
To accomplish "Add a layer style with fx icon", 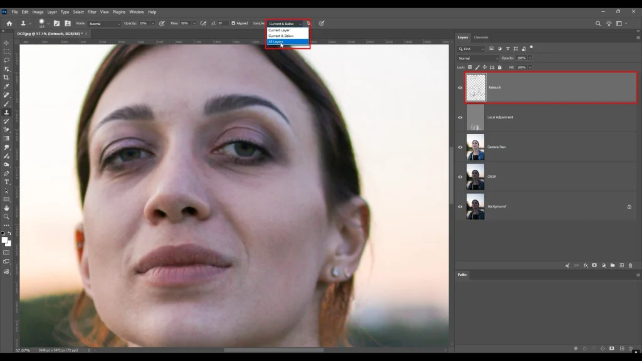I will pos(586,265).
